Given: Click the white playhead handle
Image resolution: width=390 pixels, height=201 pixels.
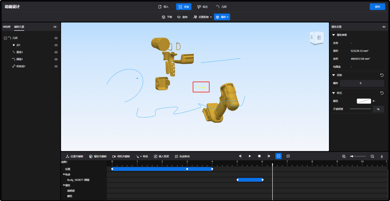Looking at the screenshot, I should pyautogui.click(x=272, y=165).
